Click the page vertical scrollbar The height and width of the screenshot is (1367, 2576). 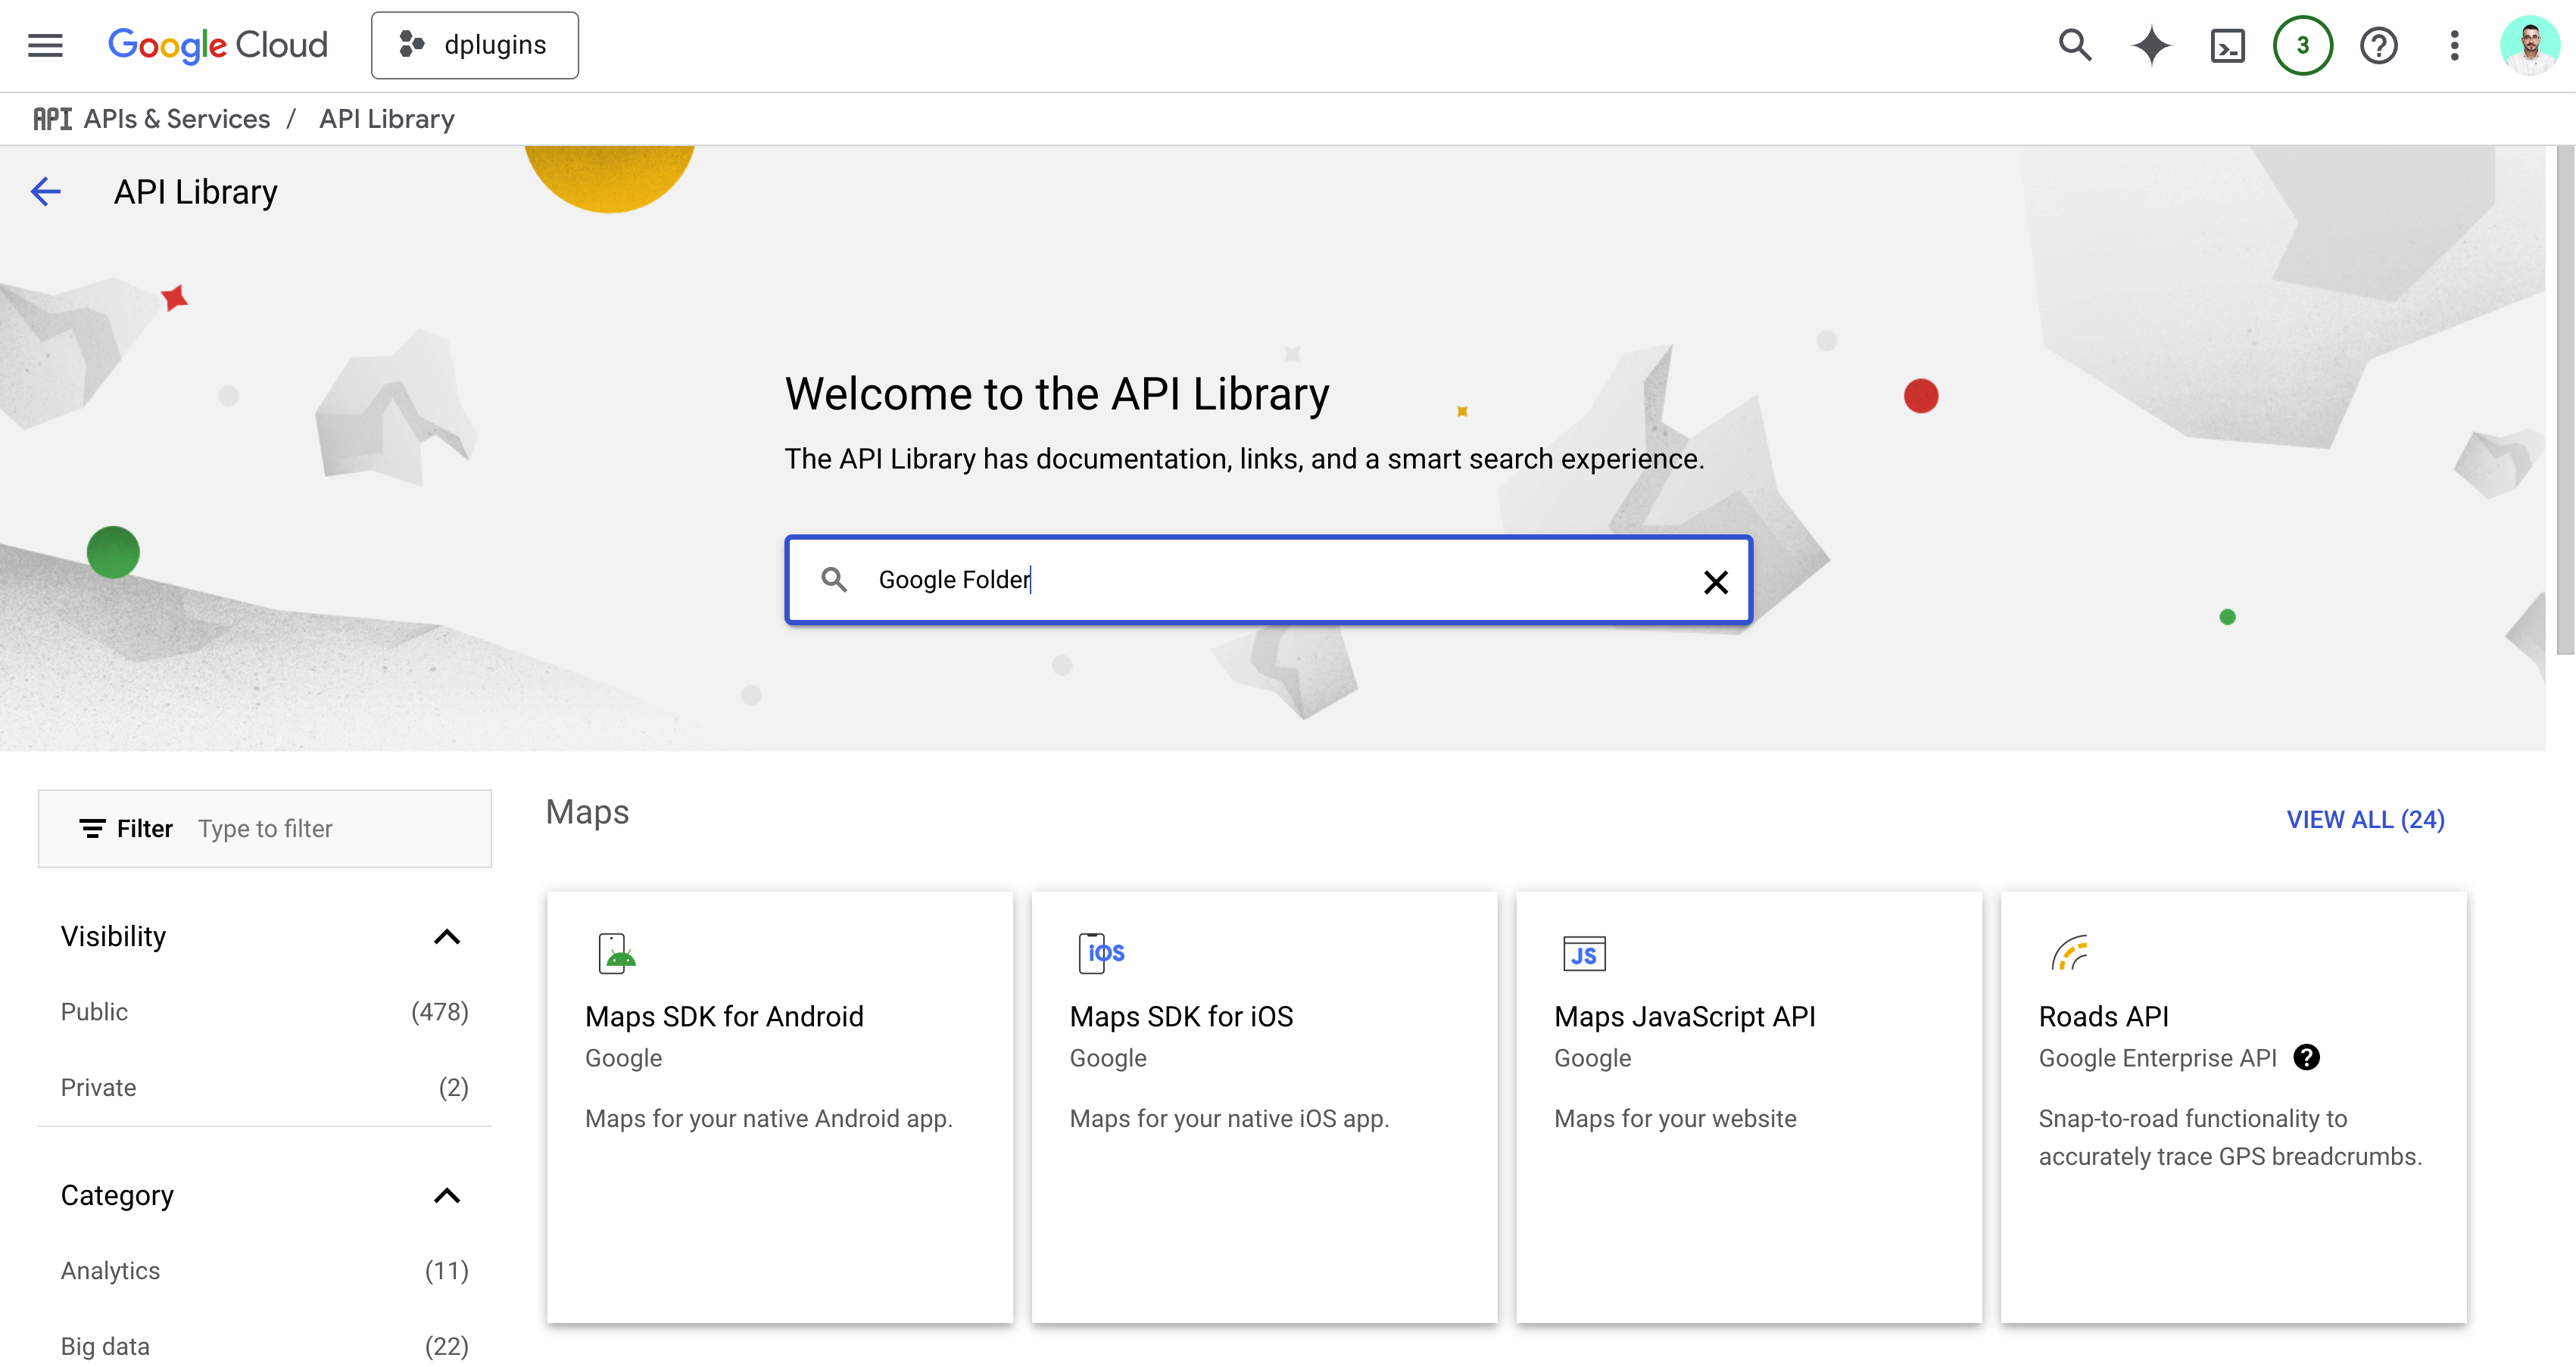[x=2565, y=400]
